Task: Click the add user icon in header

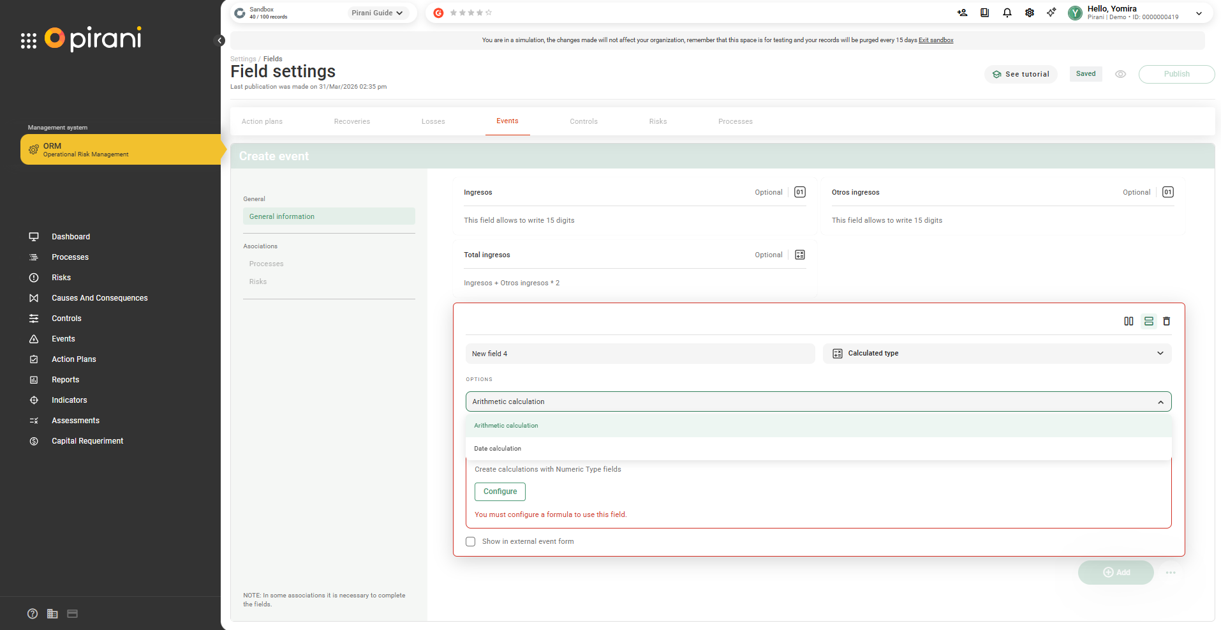Action: [962, 13]
